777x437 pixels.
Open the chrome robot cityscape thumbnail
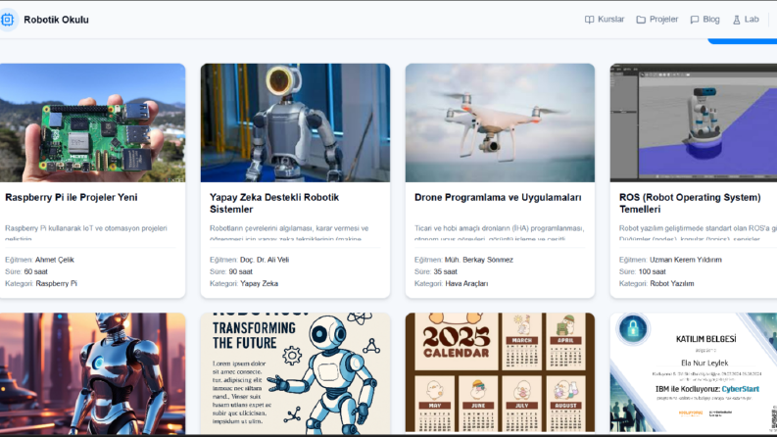(92, 372)
